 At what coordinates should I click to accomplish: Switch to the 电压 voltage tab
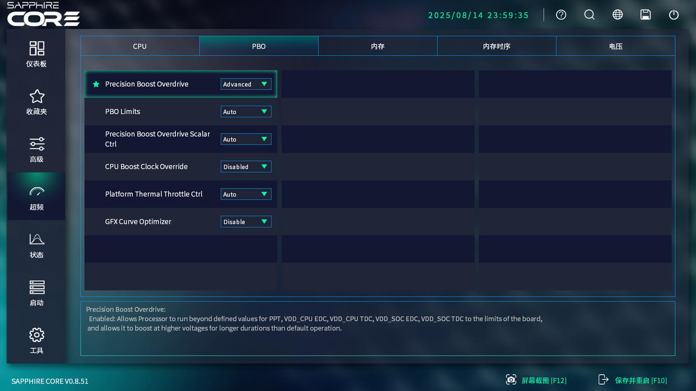click(x=615, y=46)
